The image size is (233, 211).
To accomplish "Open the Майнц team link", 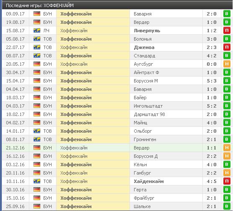I will click(140, 123).
